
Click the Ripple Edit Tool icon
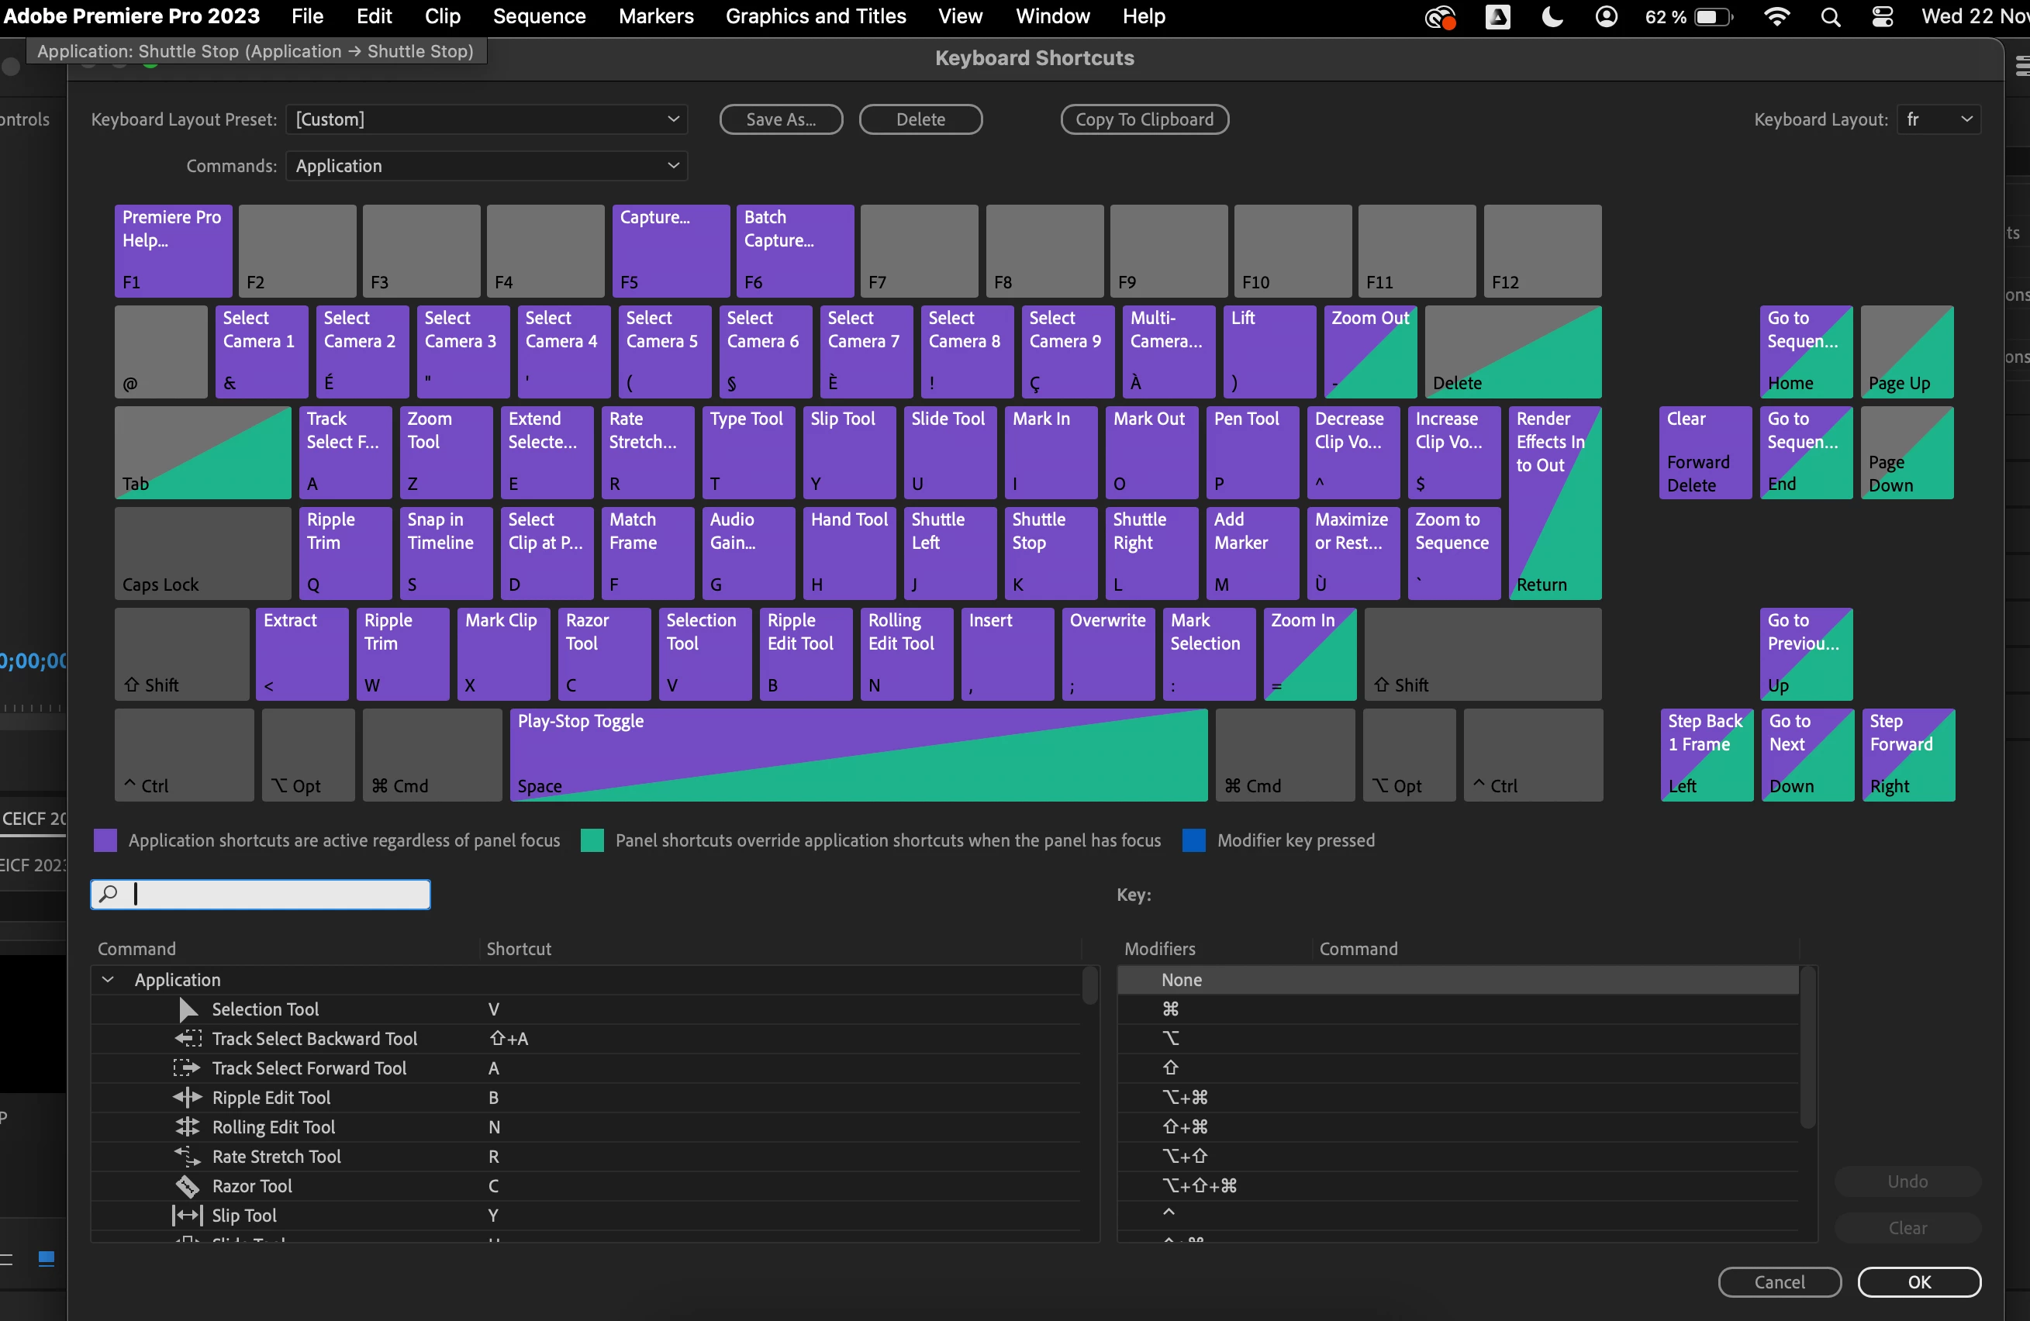pos(188,1098)
